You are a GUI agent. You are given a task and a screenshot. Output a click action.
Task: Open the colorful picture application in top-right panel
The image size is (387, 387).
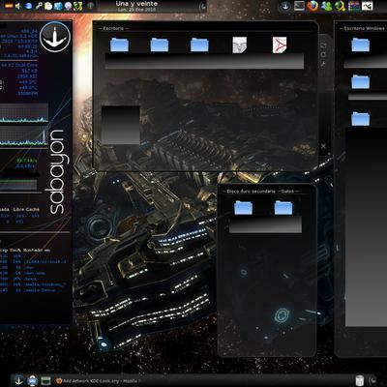click(354, 6)
